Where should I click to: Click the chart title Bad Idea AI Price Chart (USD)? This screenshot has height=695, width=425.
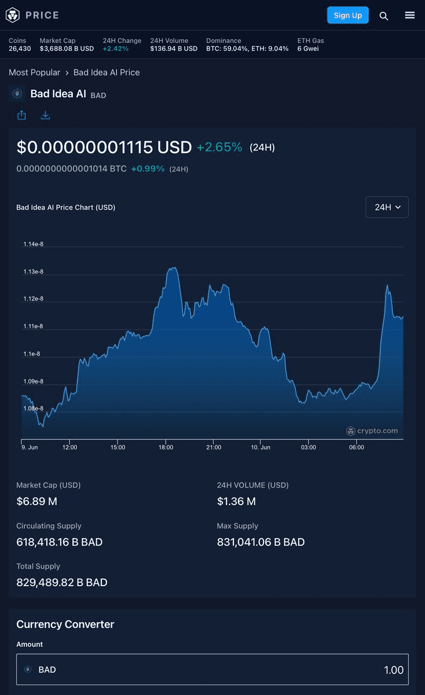click(x=65, y=207)
